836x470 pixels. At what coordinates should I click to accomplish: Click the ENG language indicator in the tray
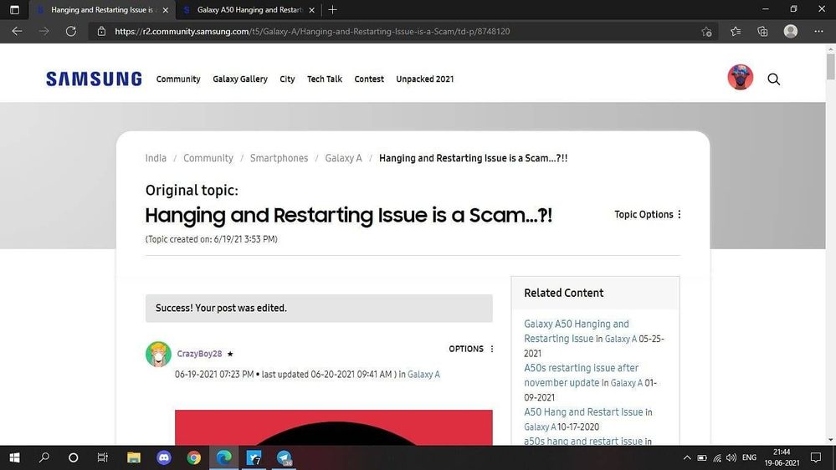pyautogui.click(x=749, y=457)
